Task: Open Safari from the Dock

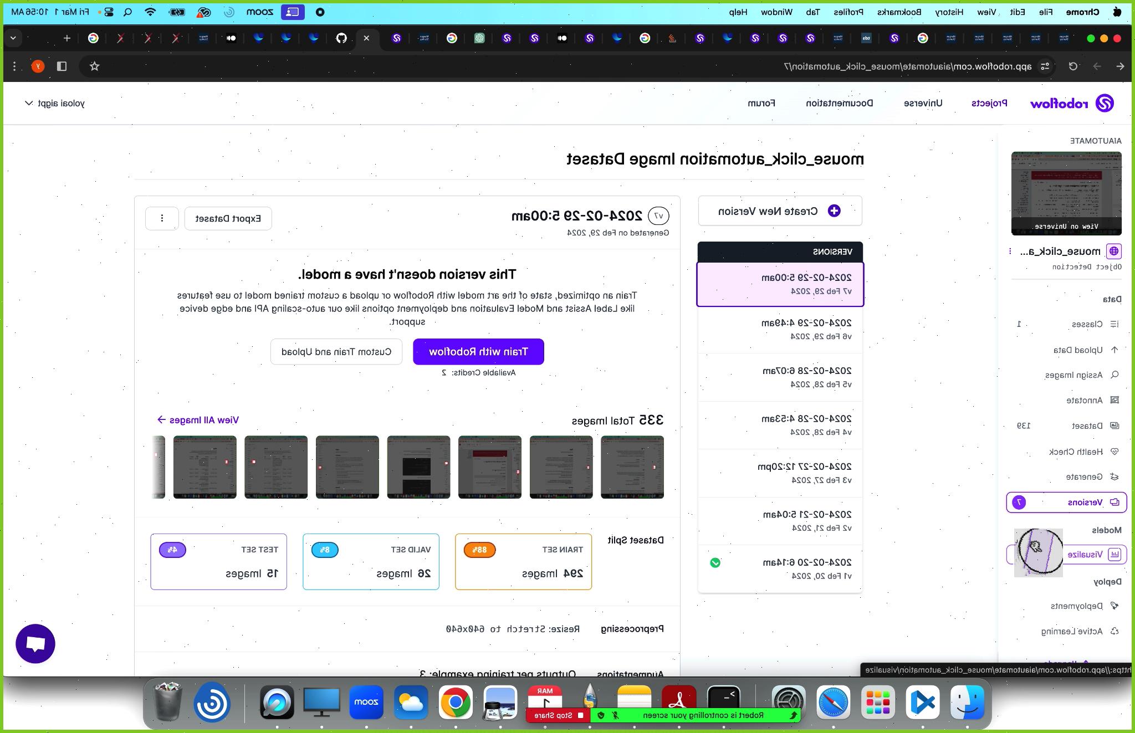Action: pyautogui.click(x=833, y=703)
